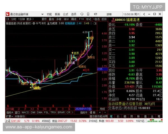Click the − zoom-out button
This screenshot has width=168, height=134.
pos(105,113)
